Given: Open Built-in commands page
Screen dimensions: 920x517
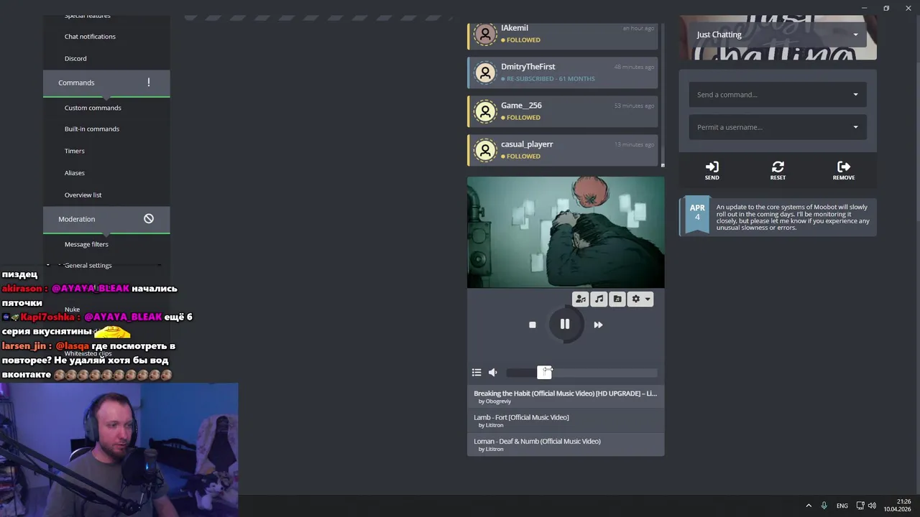Looking at the screenshot, I should pyautogui.click(x=92, y=129).
